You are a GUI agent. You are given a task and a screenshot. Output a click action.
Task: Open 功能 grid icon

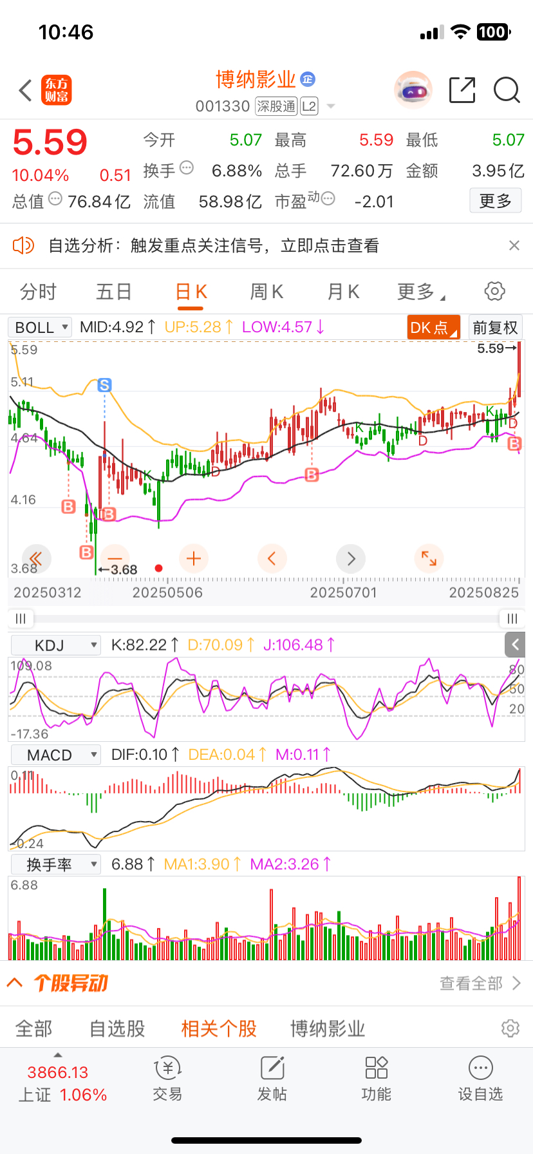(x=376, y=1068)
